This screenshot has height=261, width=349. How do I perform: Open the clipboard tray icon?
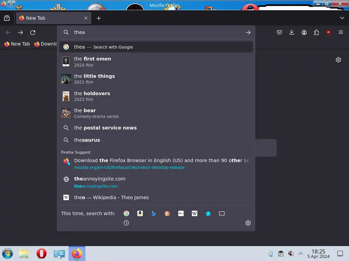tap(281, 254)
